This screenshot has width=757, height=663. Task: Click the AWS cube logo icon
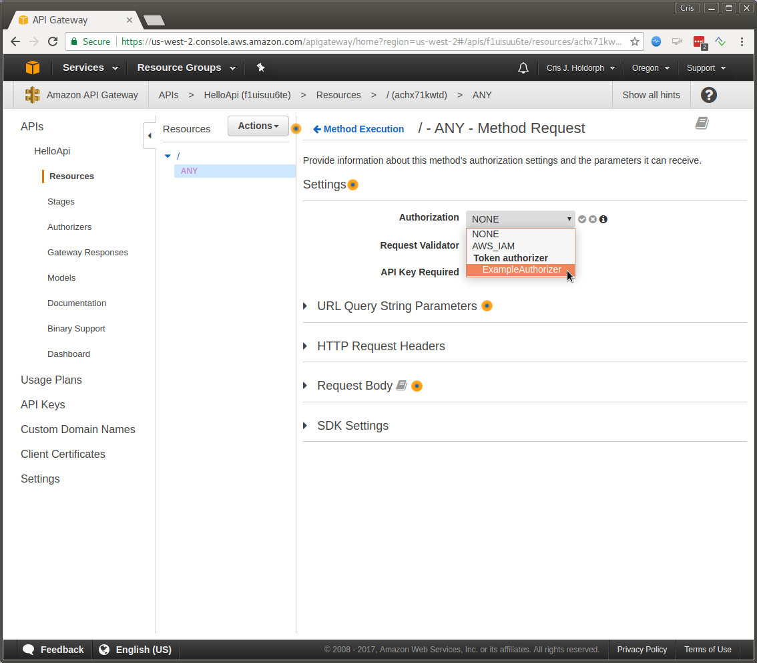[x=32, y=68]
